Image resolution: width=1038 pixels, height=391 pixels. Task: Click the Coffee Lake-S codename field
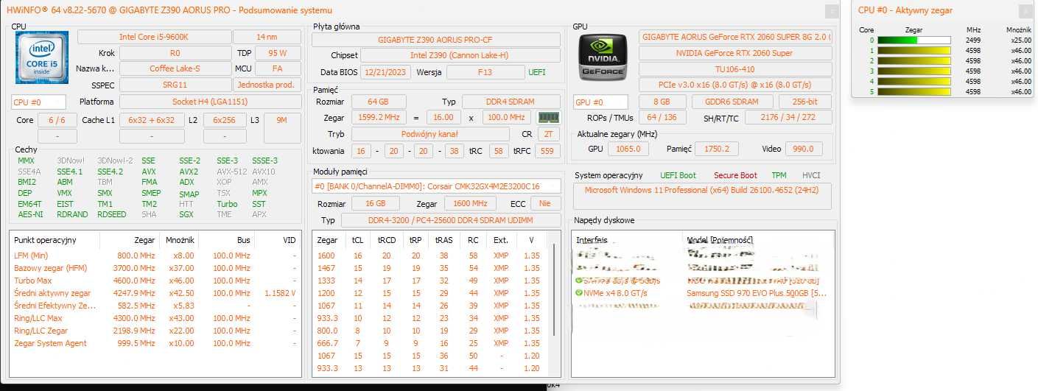175,68
